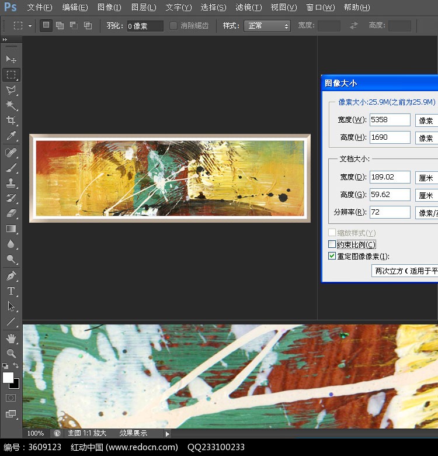Select the Clone Stamp tool
438x456 pixels.
[x=11, y=183]
